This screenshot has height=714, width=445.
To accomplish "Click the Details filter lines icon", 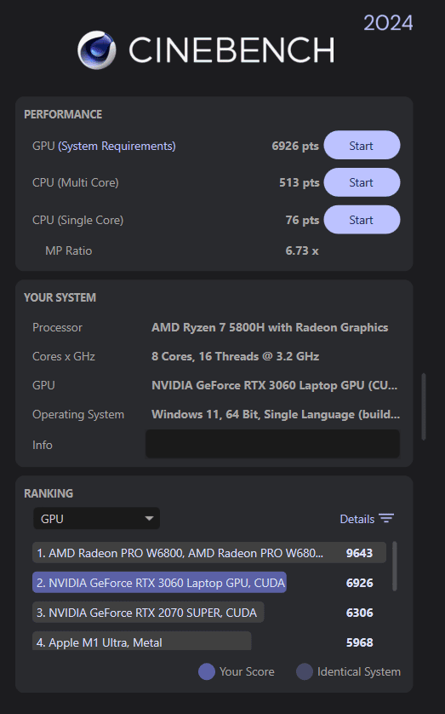I will (x=386, y=519).
